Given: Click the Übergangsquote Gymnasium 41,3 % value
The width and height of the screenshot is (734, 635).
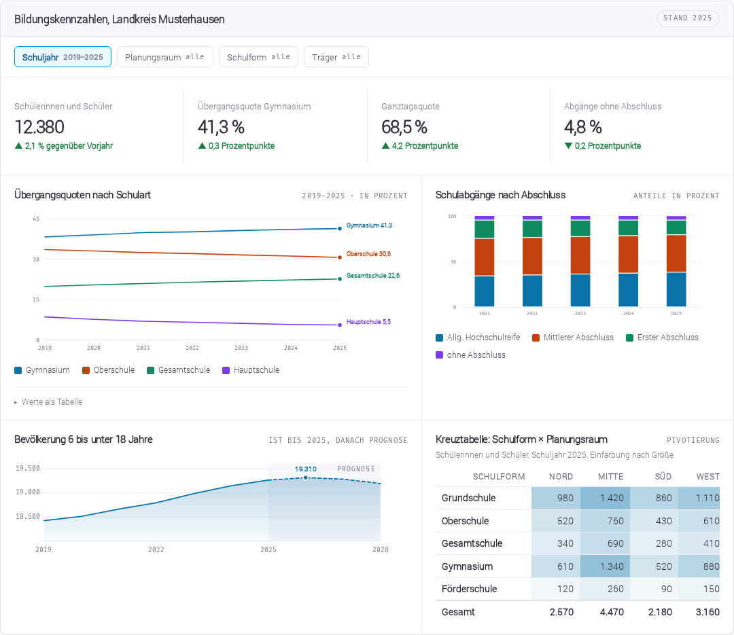Looking at the screenshot, I should coord(221,127).
